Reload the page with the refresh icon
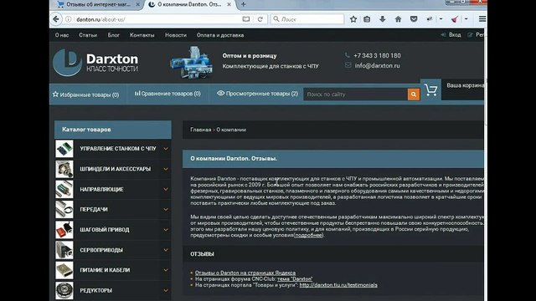The height and width of the screenshot is (301, 536). click(x=260, y=19)
